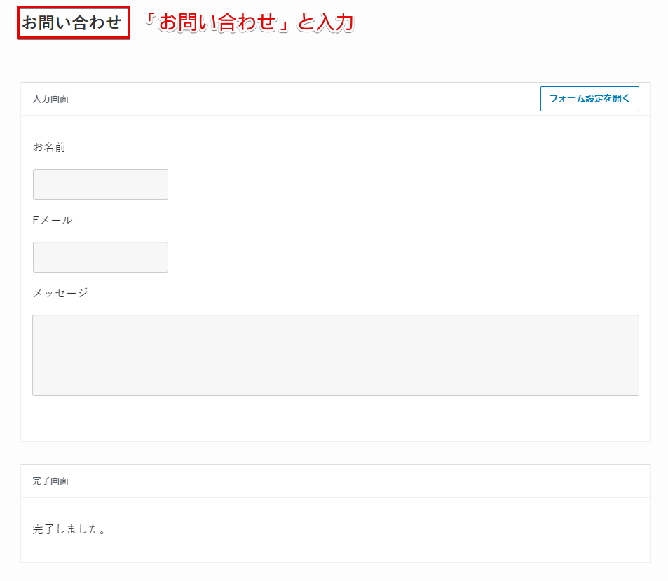
Task: Select the 完了画面 panel heading
Action: click(x=50, y=481)
